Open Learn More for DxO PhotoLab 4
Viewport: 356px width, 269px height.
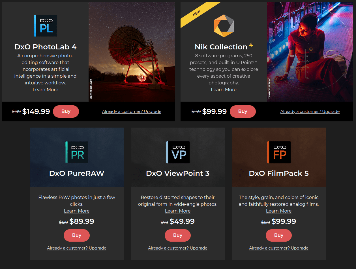click(45, 89)
